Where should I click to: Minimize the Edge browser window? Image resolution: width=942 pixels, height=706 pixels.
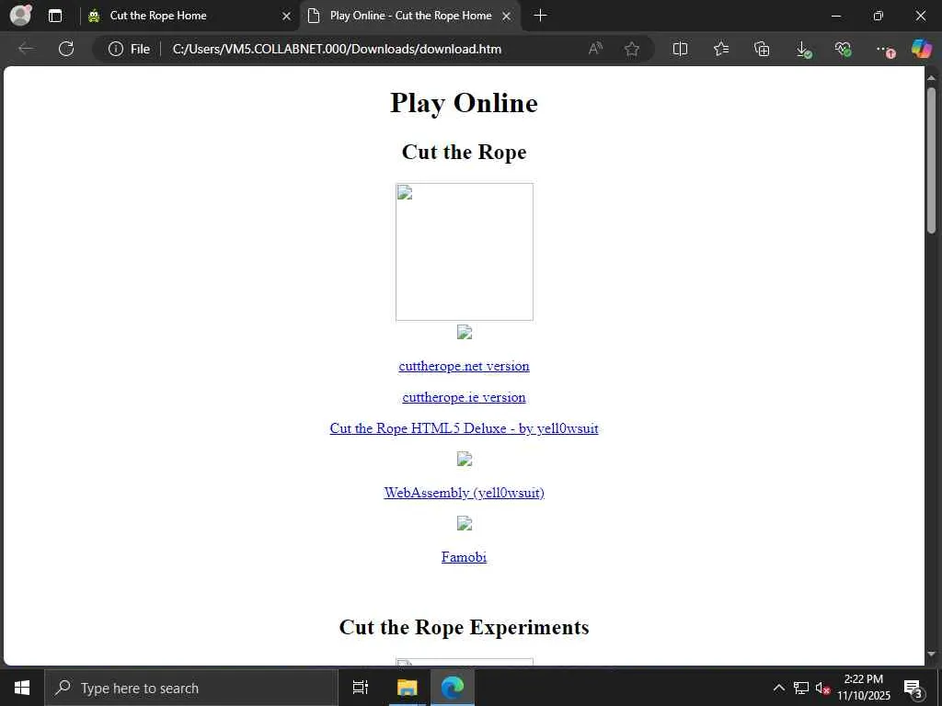tap(835, 17)
